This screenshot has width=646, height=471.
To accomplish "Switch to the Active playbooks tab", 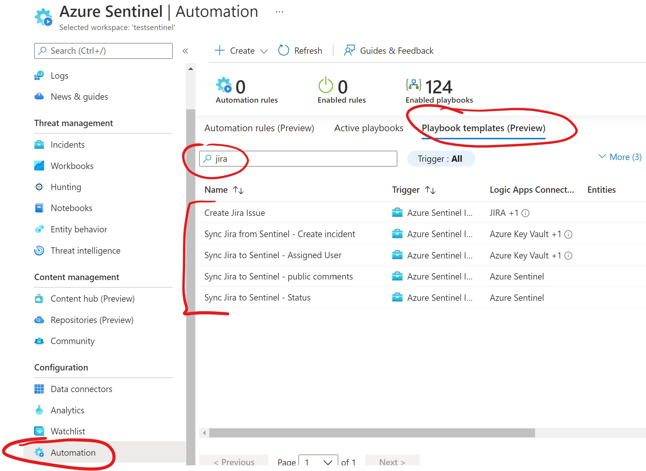I will pyautogui.click(x=368, y=128).
